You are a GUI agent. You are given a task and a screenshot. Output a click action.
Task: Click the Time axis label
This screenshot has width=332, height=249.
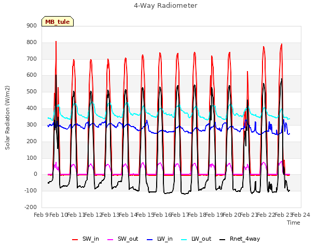(x=294, y=223)
